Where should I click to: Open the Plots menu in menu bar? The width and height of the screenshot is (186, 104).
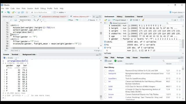[24, 8]
